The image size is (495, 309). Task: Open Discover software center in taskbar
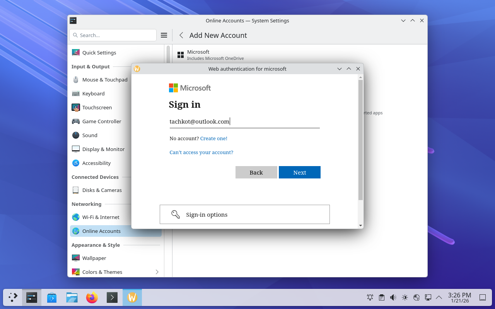(x=52, y=297)
